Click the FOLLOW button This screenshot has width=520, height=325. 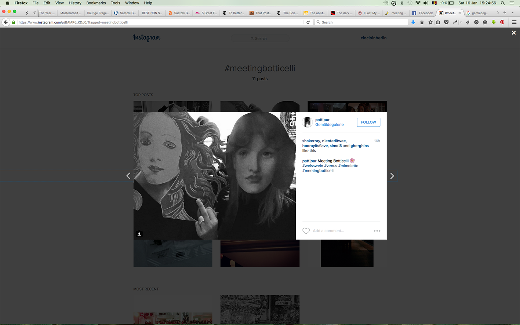[x=368, y=122]
